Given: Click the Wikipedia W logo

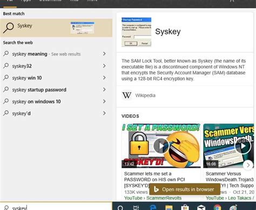Looking at the screenshot, I should (127, 95).
